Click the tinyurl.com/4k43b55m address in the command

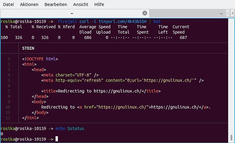[123, 21]
